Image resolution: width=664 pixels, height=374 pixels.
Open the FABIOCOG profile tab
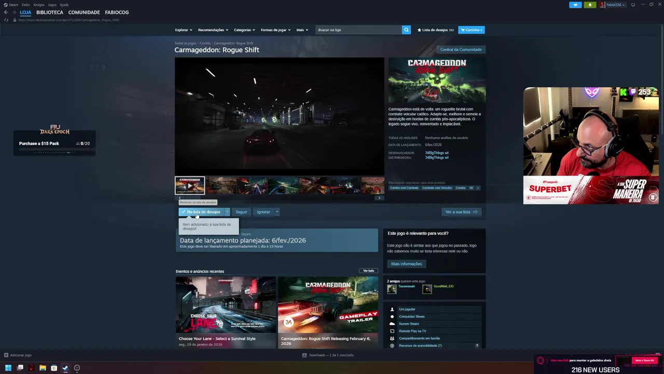point(117,12)
